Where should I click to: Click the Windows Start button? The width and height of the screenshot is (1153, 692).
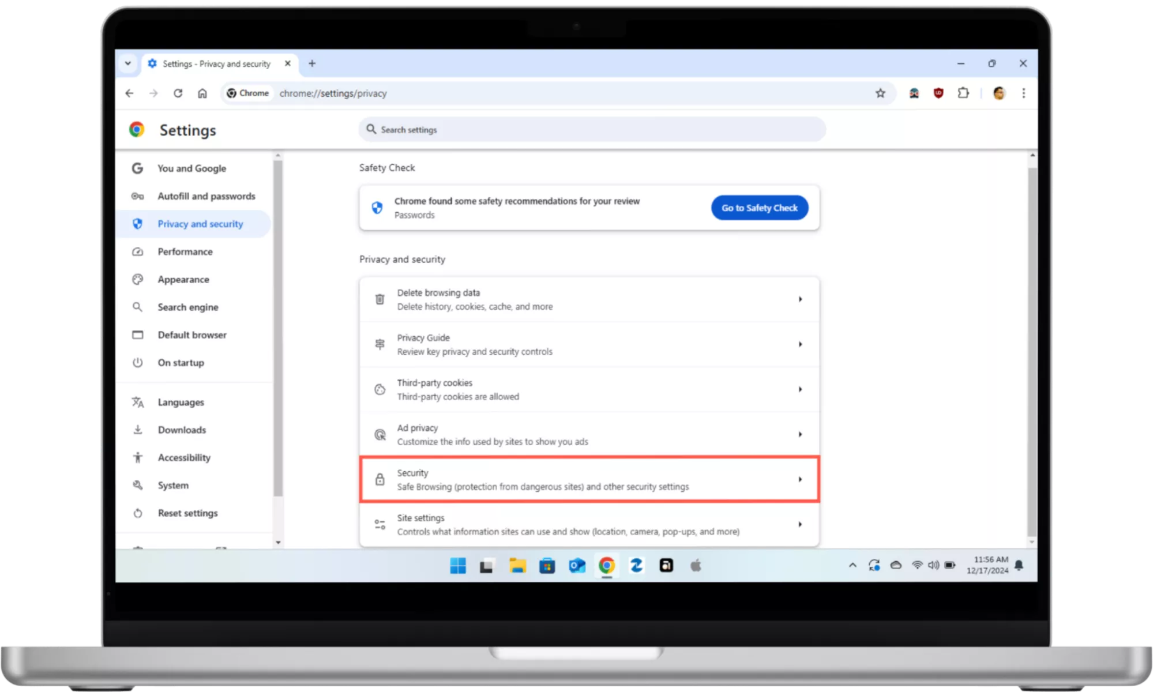[458, 566]
